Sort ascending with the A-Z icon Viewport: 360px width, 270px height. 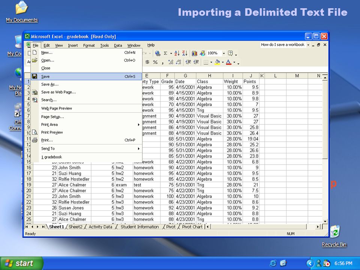[x=177, y=53]
